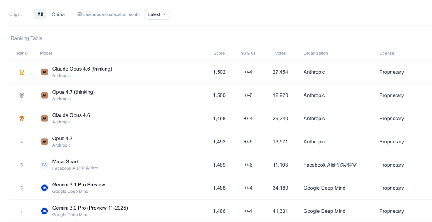Click the votes value 11,103

click(280, 165)
